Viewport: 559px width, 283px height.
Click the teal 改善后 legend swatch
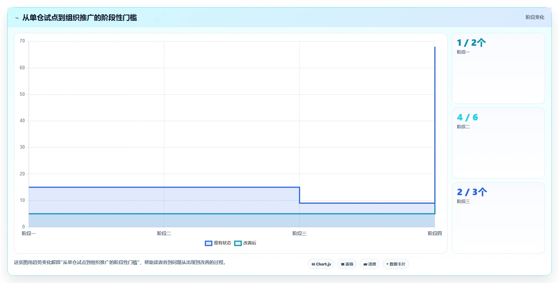(238, 243)
